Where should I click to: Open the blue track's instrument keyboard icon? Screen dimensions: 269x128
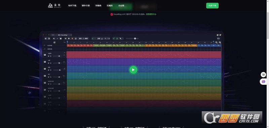click(x=45, y=69)
